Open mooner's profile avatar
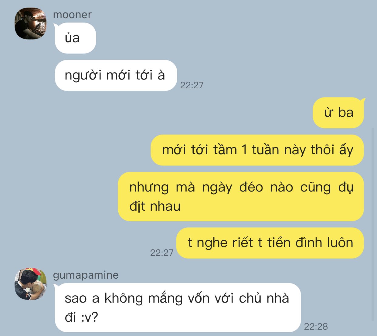This screenshot has height=336, width=377. click(x=30, y=24)
